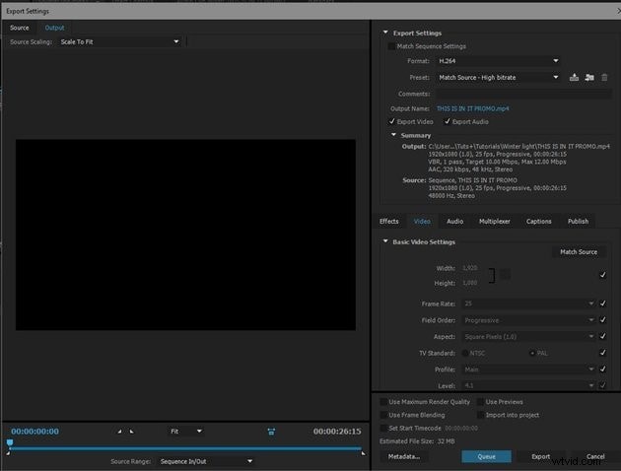
Task: Toggle the Export Video checkbox
Action: pyautogui.click(x=391, y=121)
